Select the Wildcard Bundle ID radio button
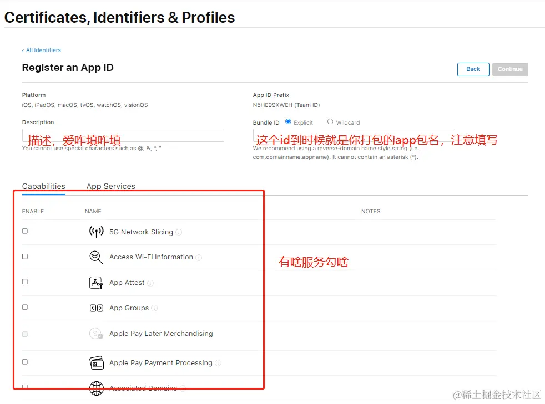 tap(330, 121)
